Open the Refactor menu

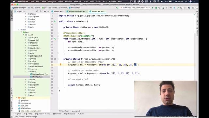(x=77, y=1)
